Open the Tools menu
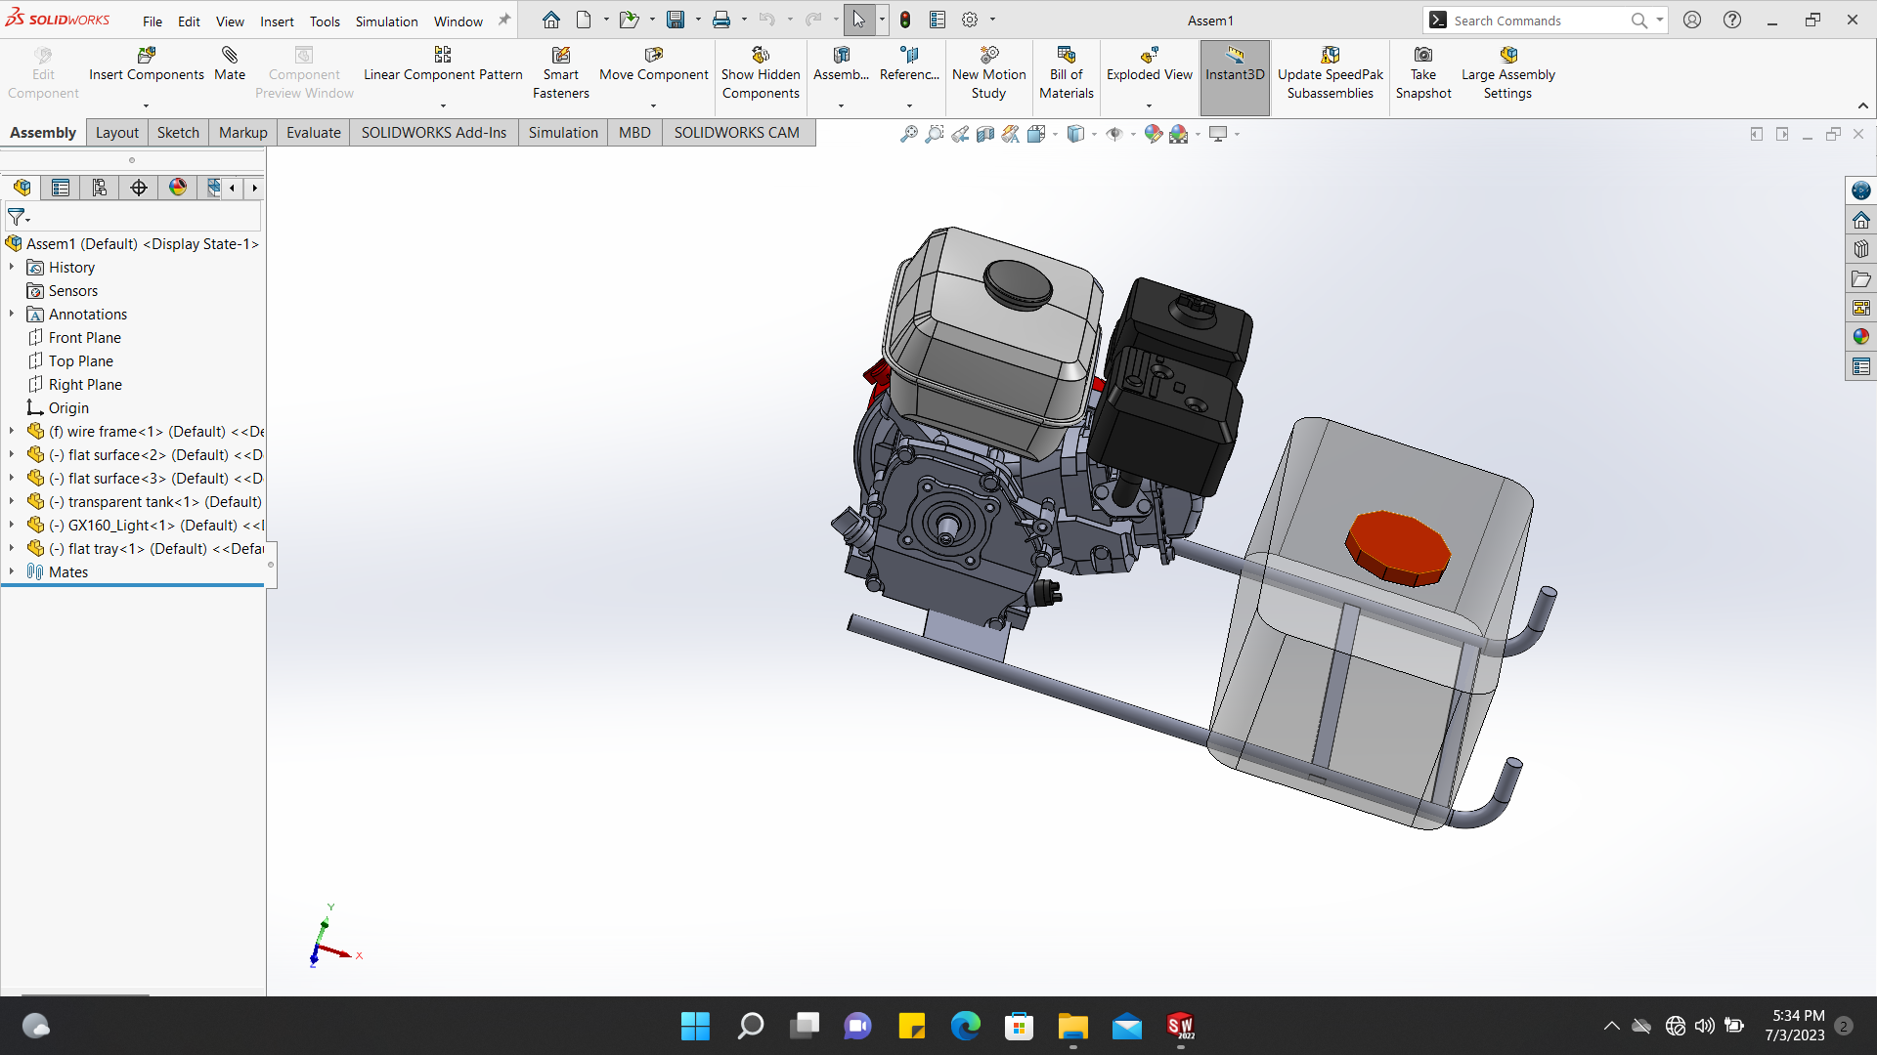 [x=325, y=21]
